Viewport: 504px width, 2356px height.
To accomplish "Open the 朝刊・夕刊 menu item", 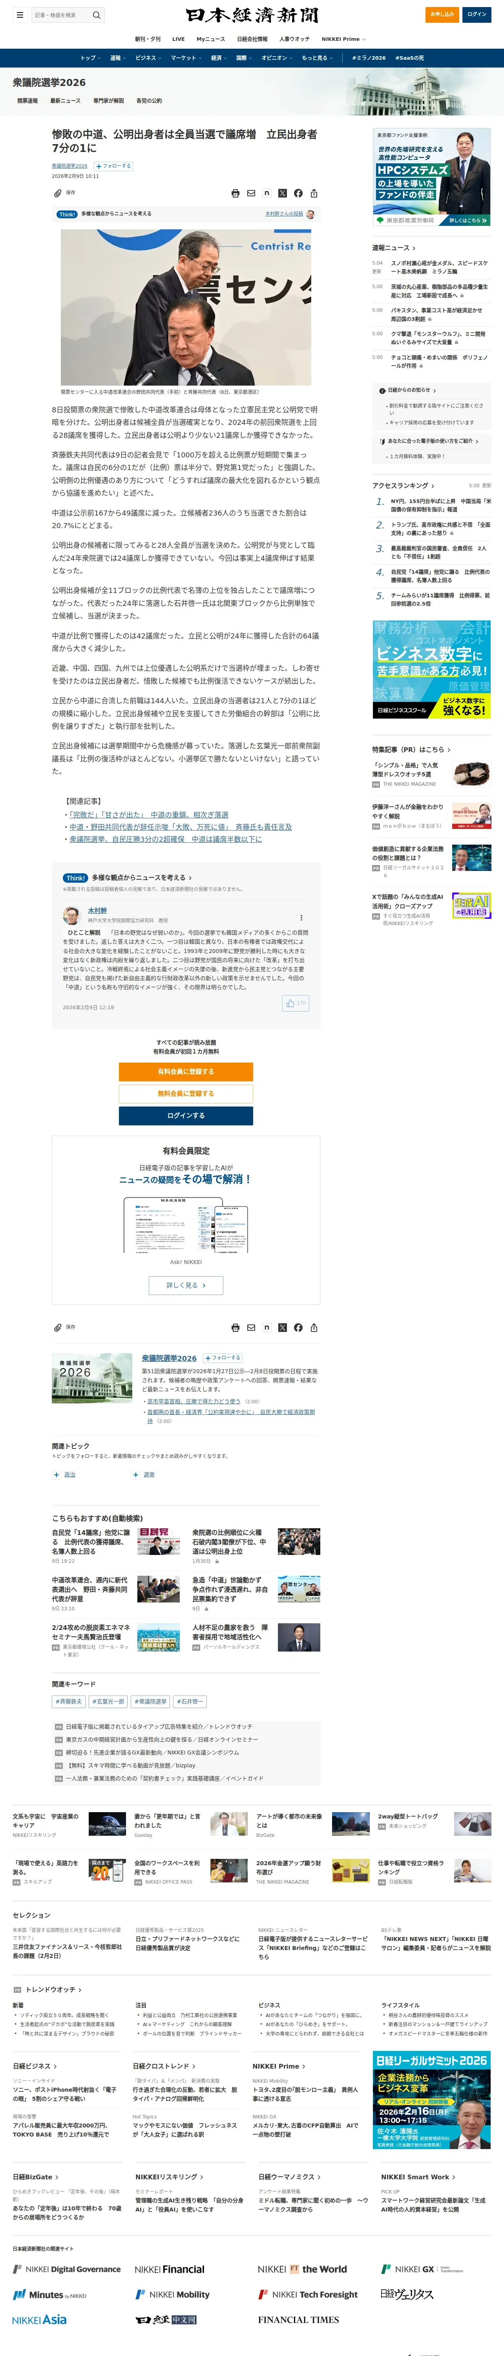I will pos(147,39).
